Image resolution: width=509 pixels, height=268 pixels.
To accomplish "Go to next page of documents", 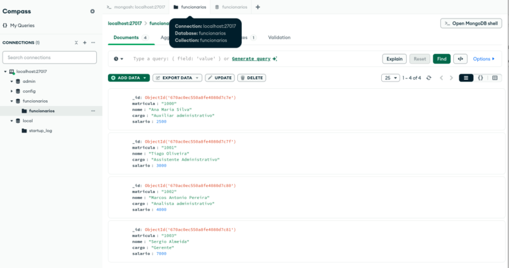I will 451,78.
